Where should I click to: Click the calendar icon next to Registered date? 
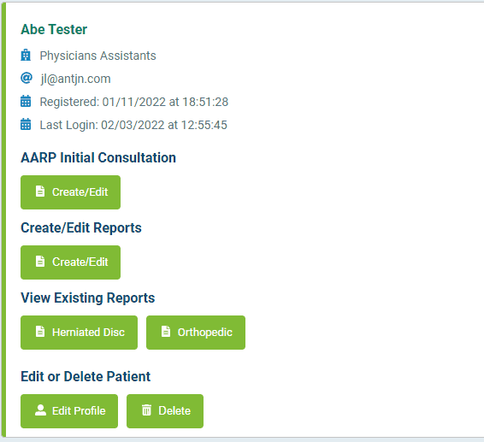point(26,101)
